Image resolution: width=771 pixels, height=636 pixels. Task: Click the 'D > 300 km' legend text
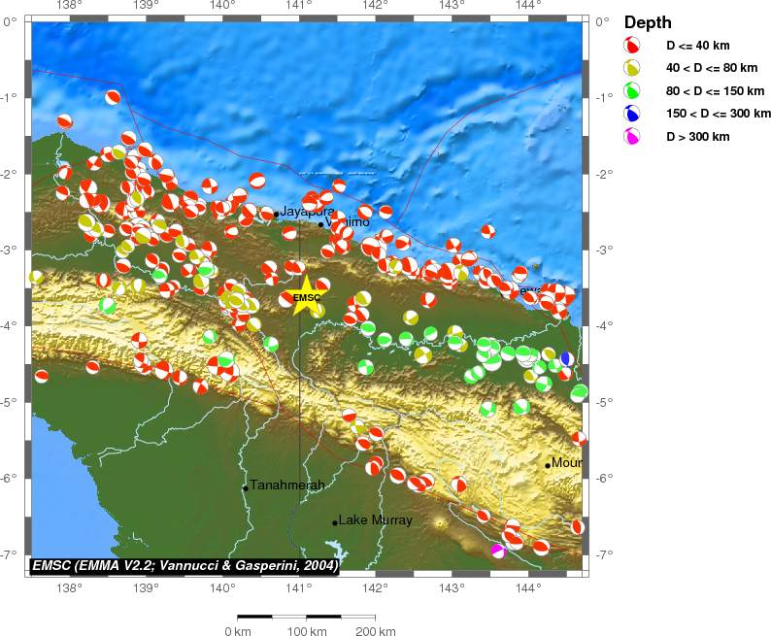pos(698,137)
